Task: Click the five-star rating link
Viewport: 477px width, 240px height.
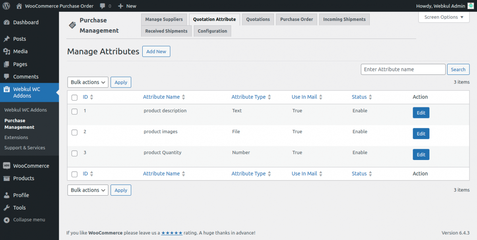Action: pos(172,233)
